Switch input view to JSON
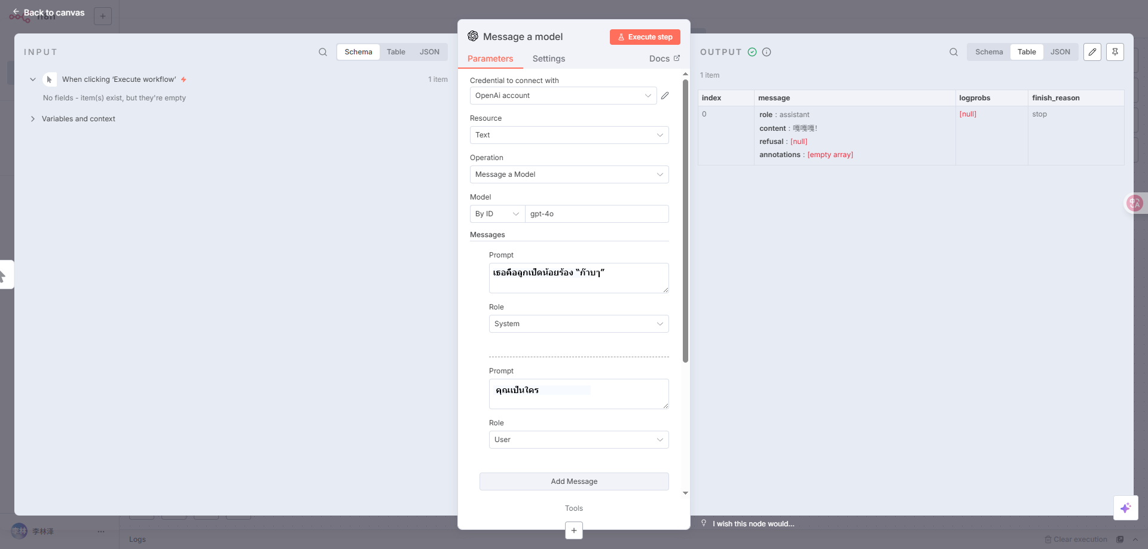Viewport: 1148px width, 549px height. [429, 52]
